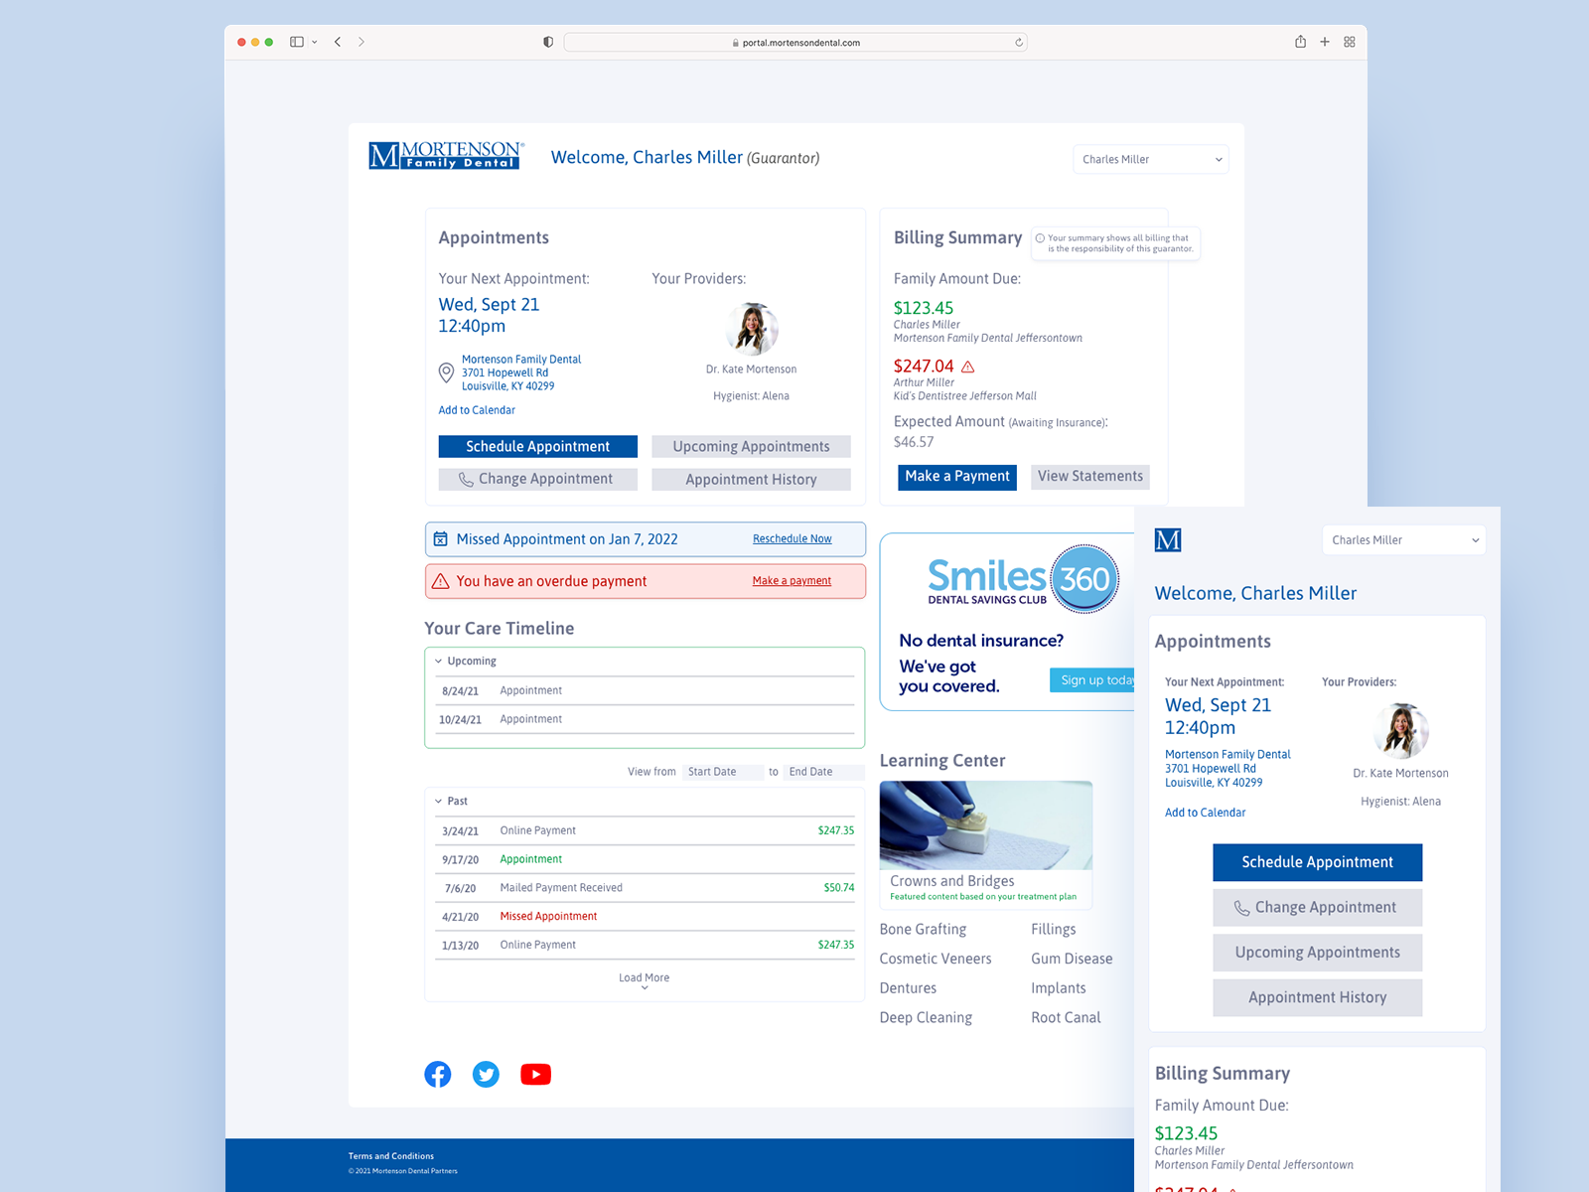Click the location pin icon by address
Screen dimensions: 1589x1192
(x=447, y=372)
